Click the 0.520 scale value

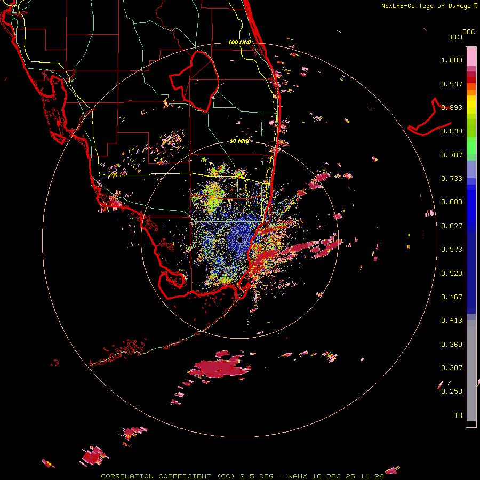tap(452, 274)
